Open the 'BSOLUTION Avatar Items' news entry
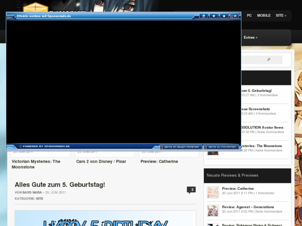302x226 pixels. click(x=262, y=128)
